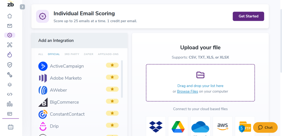Open the email validation envelope icon
This screenshot has height=136, width=282.
tap(10, 26)
